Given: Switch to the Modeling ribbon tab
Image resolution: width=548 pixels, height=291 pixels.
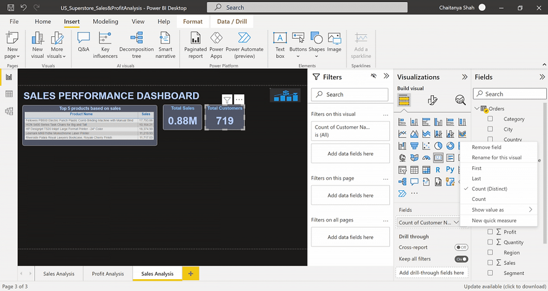Looking at the screenshot, I should [105, 21].
